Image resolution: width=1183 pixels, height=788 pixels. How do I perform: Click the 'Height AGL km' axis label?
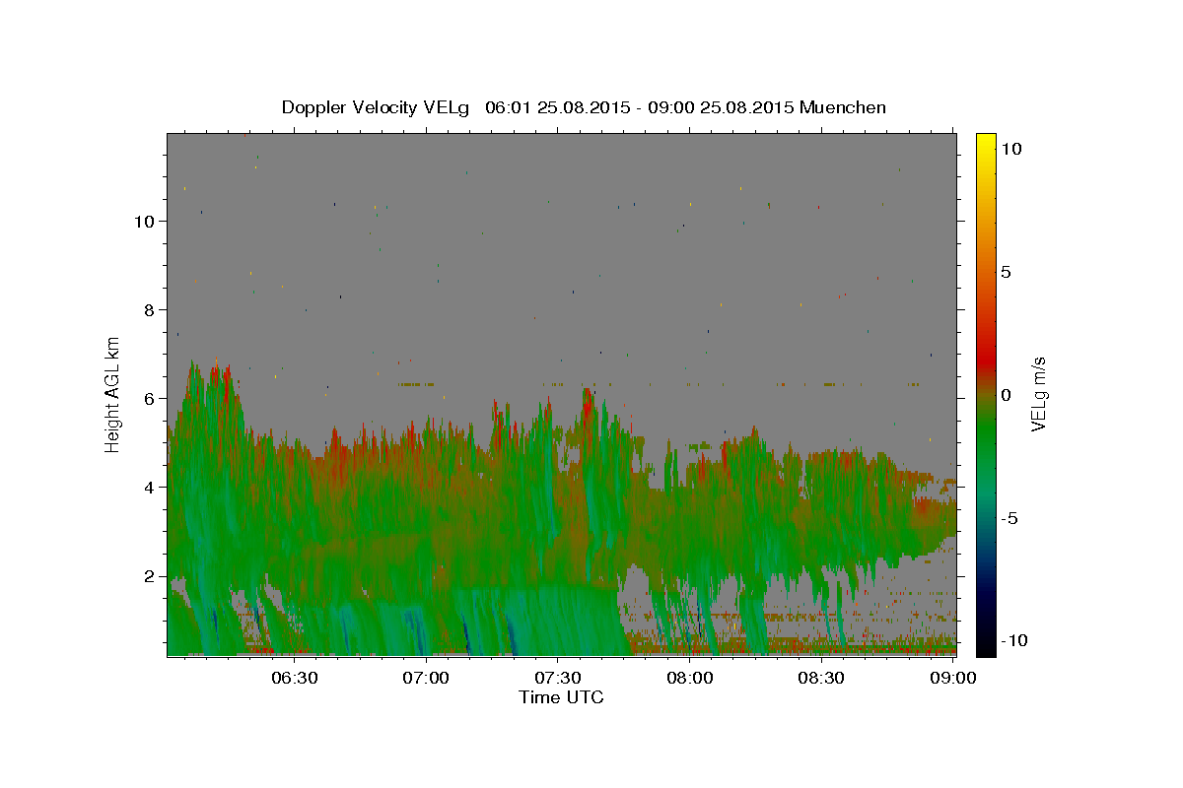113,395
